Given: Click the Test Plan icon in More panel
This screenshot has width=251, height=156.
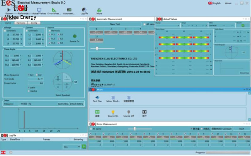Looking at the screenshot, I should point(97,98).
